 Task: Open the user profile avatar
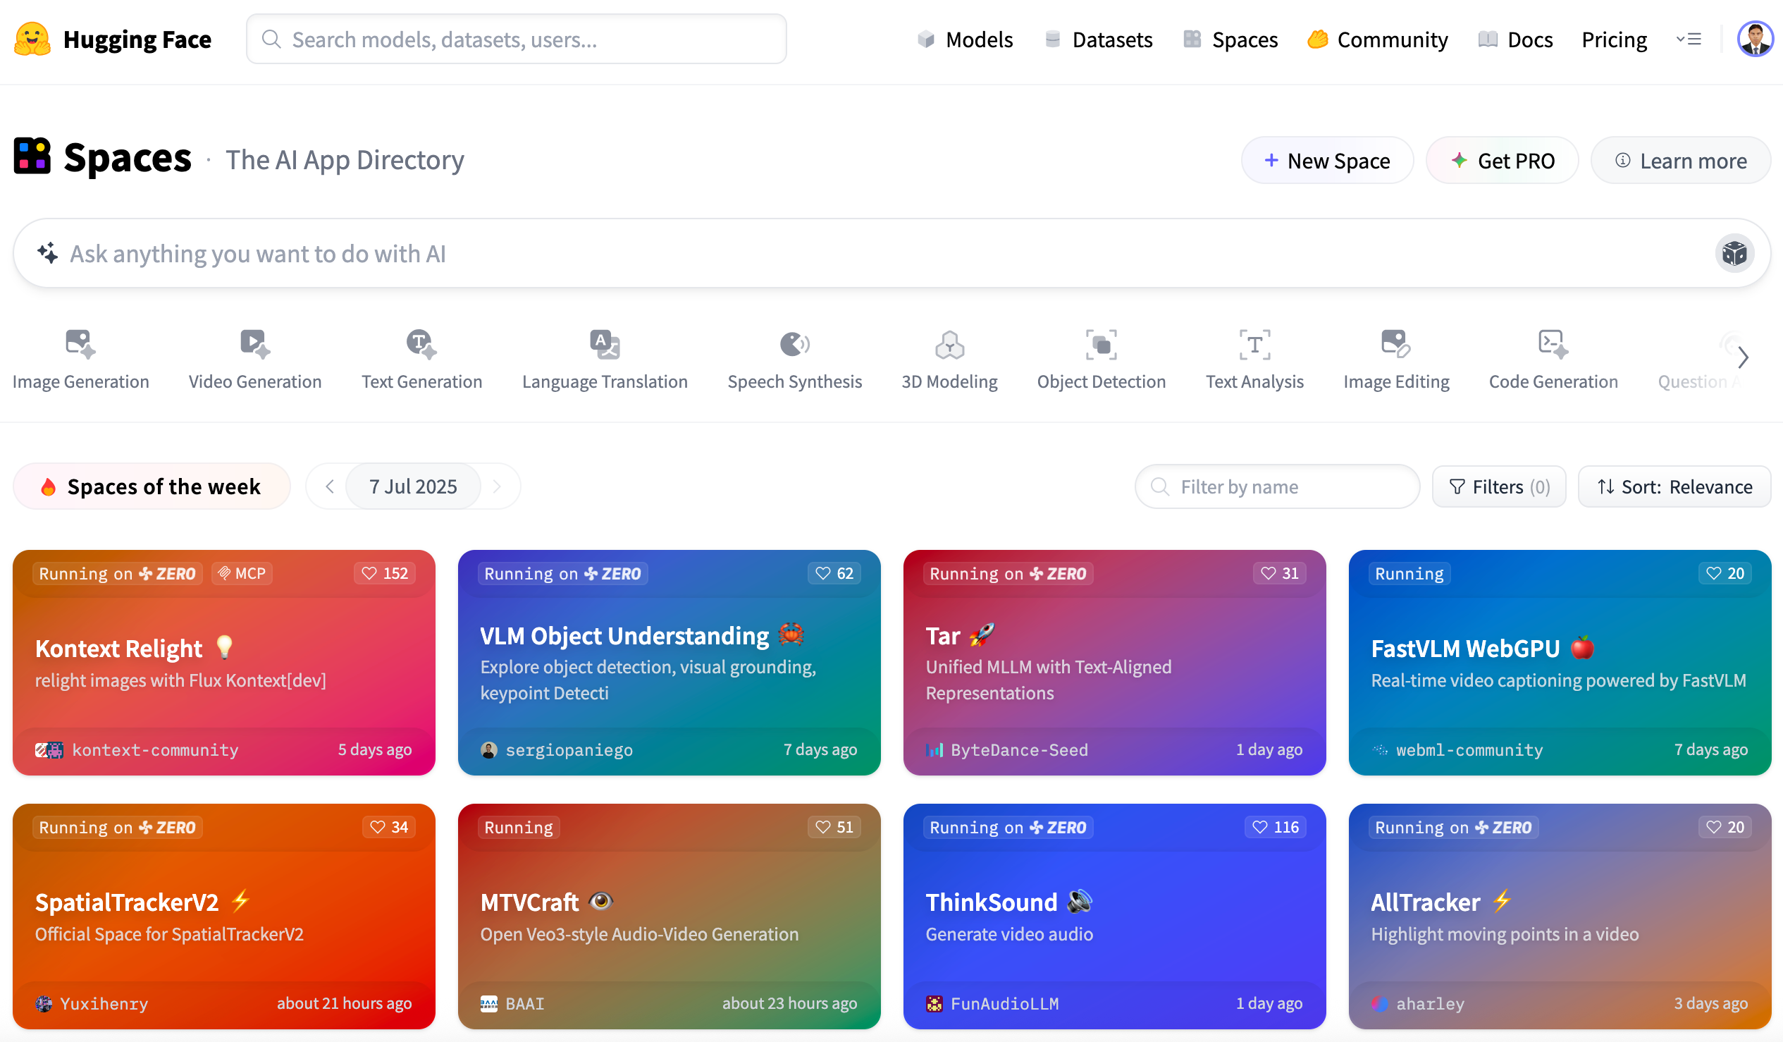[x=1755, y=39]
